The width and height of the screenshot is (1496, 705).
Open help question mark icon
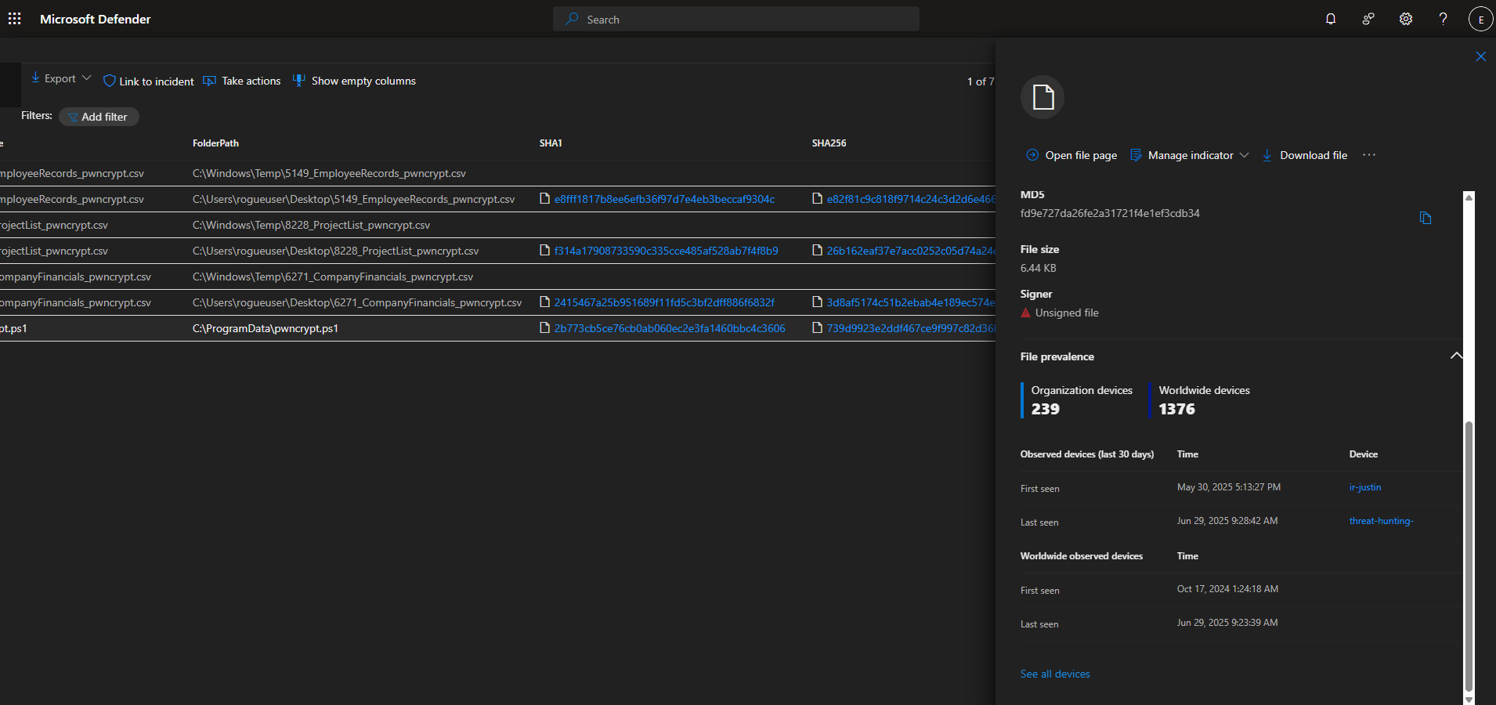[1443, 19]
